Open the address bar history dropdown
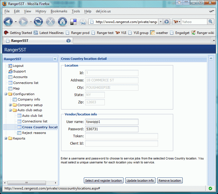The height and width of the screenshot is (194, 218). pyautogui.click(x=161, y=22)
